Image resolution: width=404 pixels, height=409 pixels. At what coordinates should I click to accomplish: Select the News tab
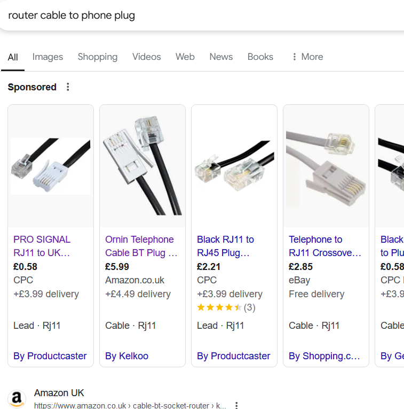[221, 57]
